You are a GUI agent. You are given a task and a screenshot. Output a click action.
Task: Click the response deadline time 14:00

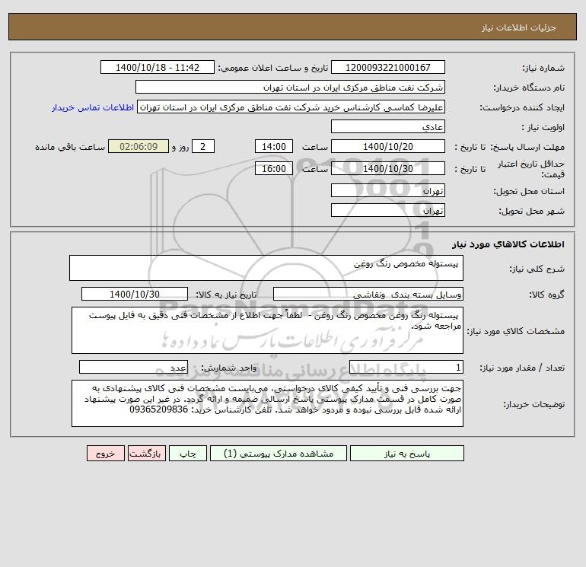pos(273,147)
